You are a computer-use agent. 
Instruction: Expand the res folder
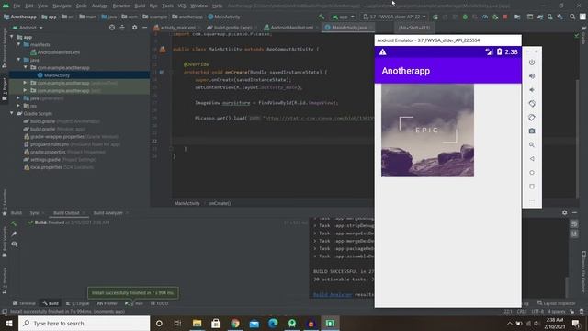point(18,106)
